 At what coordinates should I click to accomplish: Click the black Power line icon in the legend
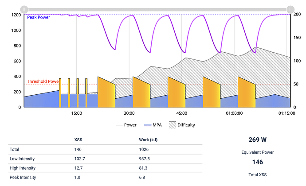[120, 125]
